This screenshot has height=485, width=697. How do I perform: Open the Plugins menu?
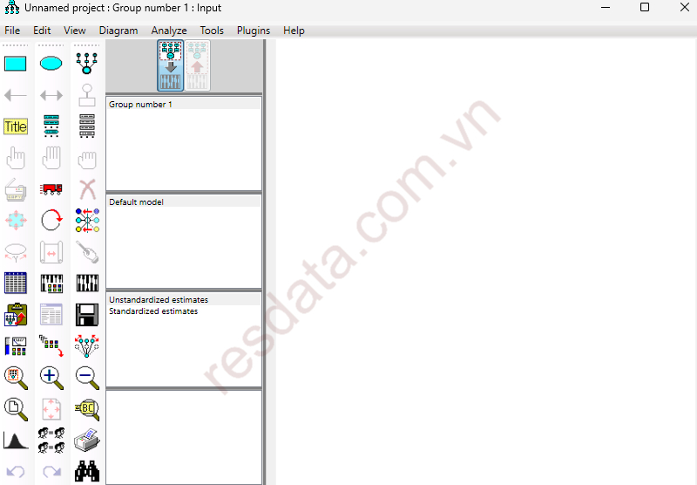tap(254, 31)
